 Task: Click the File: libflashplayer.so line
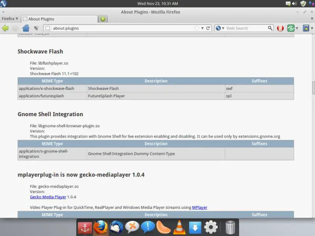tap(49, 63)
